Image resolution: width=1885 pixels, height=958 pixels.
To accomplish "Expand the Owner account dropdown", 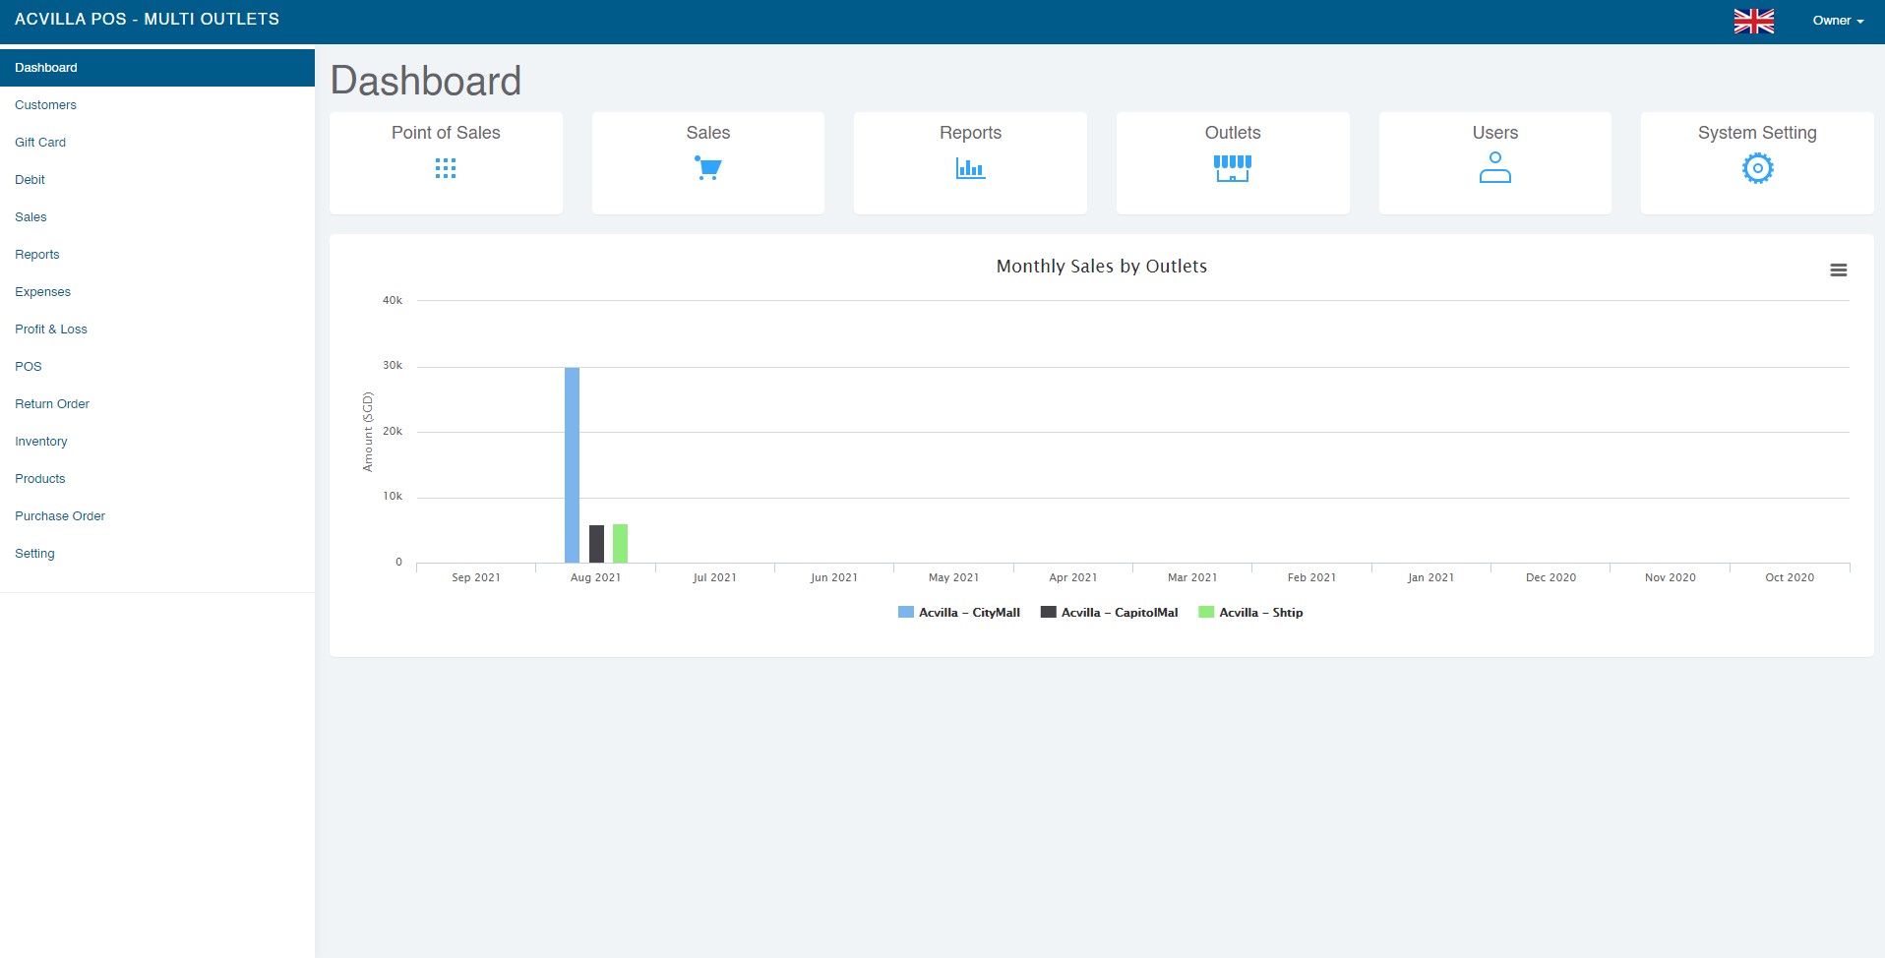I will (1838, 21).
